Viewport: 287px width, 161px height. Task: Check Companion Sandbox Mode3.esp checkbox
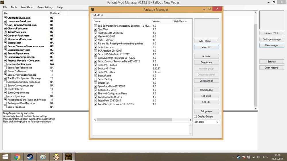[5, 82]
